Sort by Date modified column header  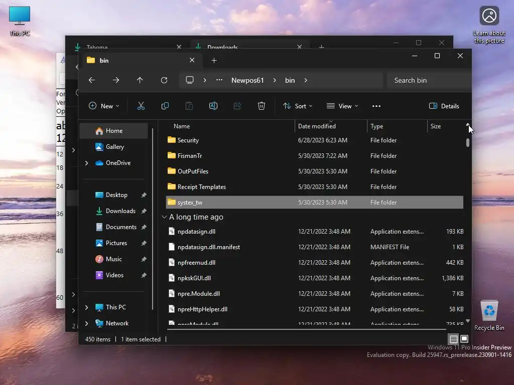click(x=331, y=126)
